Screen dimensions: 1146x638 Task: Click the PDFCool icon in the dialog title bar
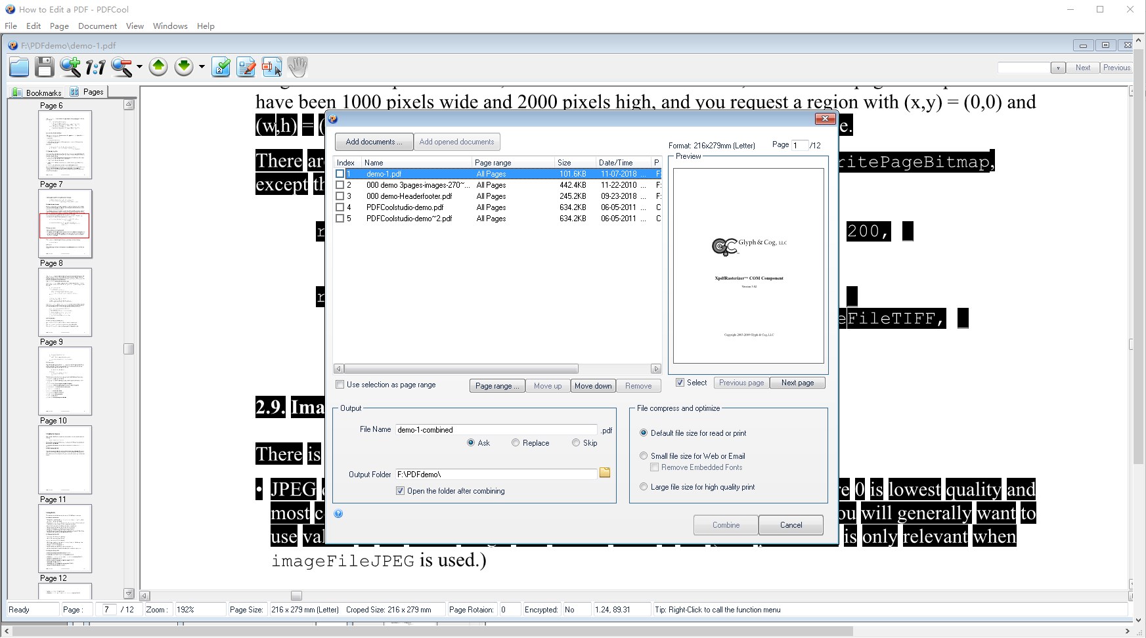coord(333,119)
